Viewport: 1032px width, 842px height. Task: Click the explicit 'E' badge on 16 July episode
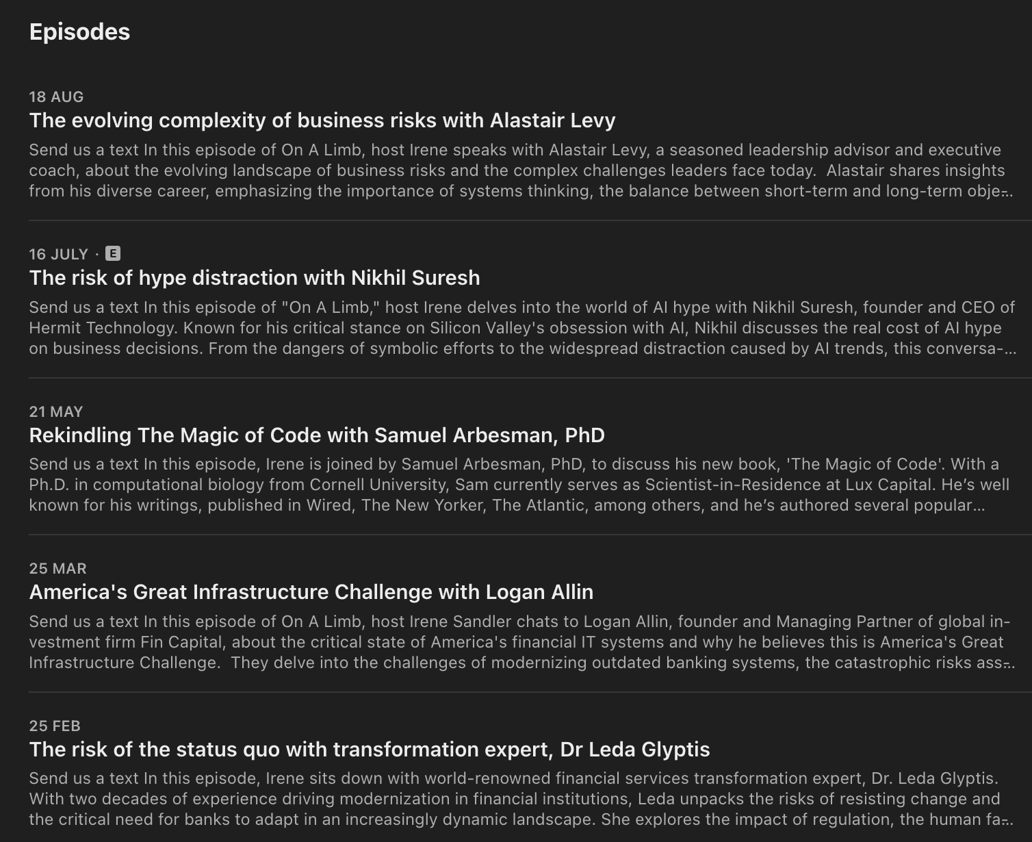point(113,254)
